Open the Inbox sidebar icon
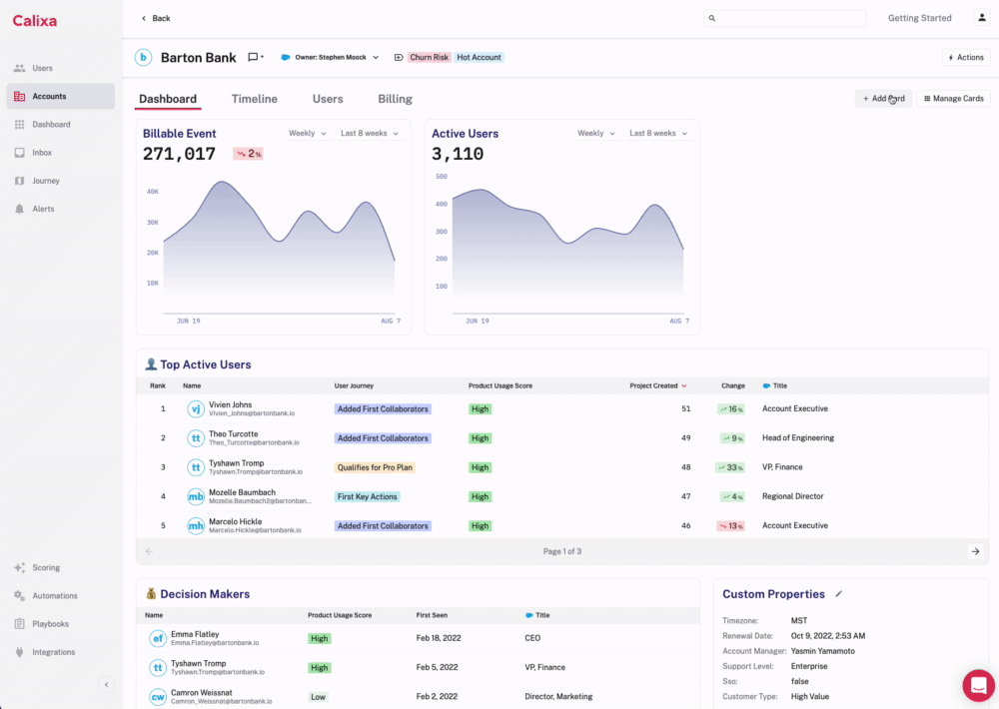999x709 pixels. [20, 153]
